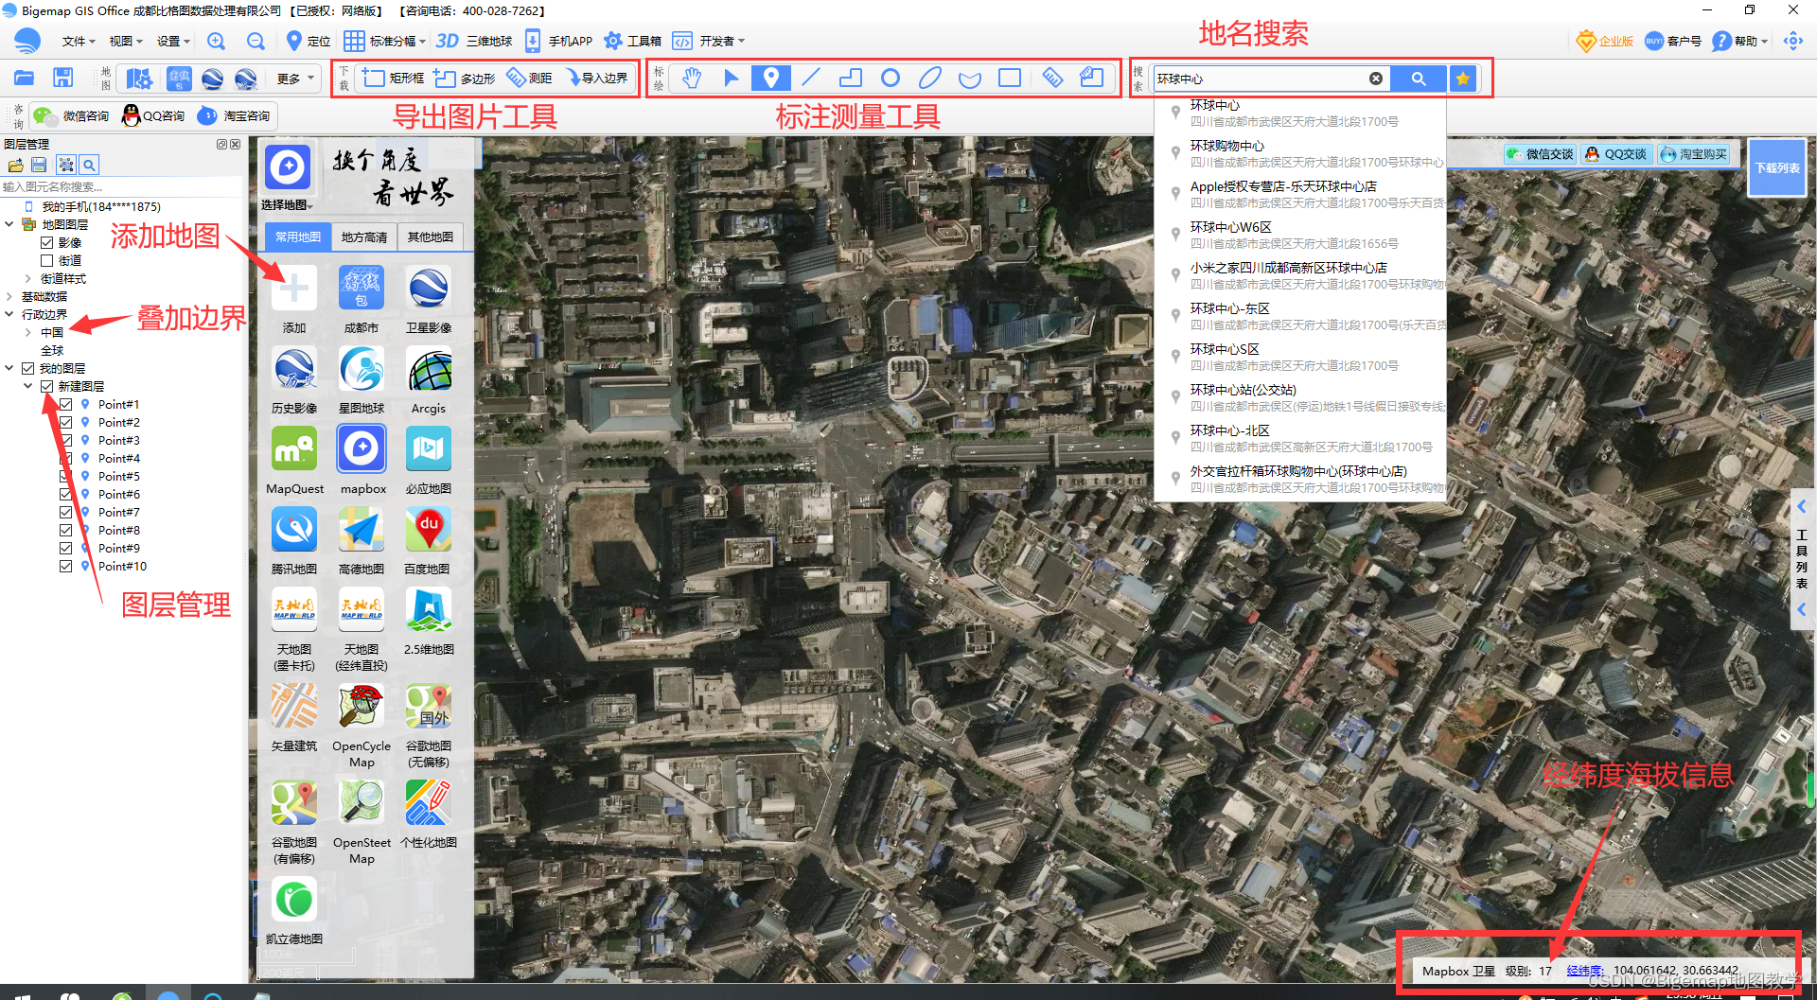Open the 文件 menu
Viewport: 1817px width, 1000px height.
click(78, 41)
